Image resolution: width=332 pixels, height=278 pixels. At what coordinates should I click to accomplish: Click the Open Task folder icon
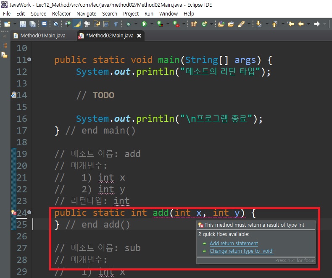(231, 24)
